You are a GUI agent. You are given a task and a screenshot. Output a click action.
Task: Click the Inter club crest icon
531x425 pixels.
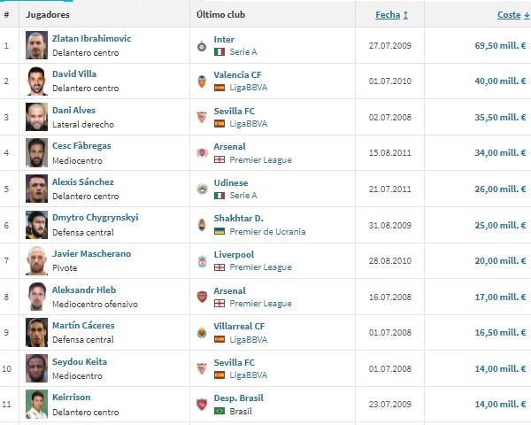tap(202, 46)
